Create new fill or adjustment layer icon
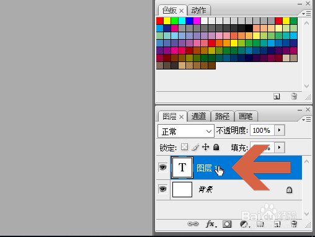The image size is (315, 237). pos(244,224)
